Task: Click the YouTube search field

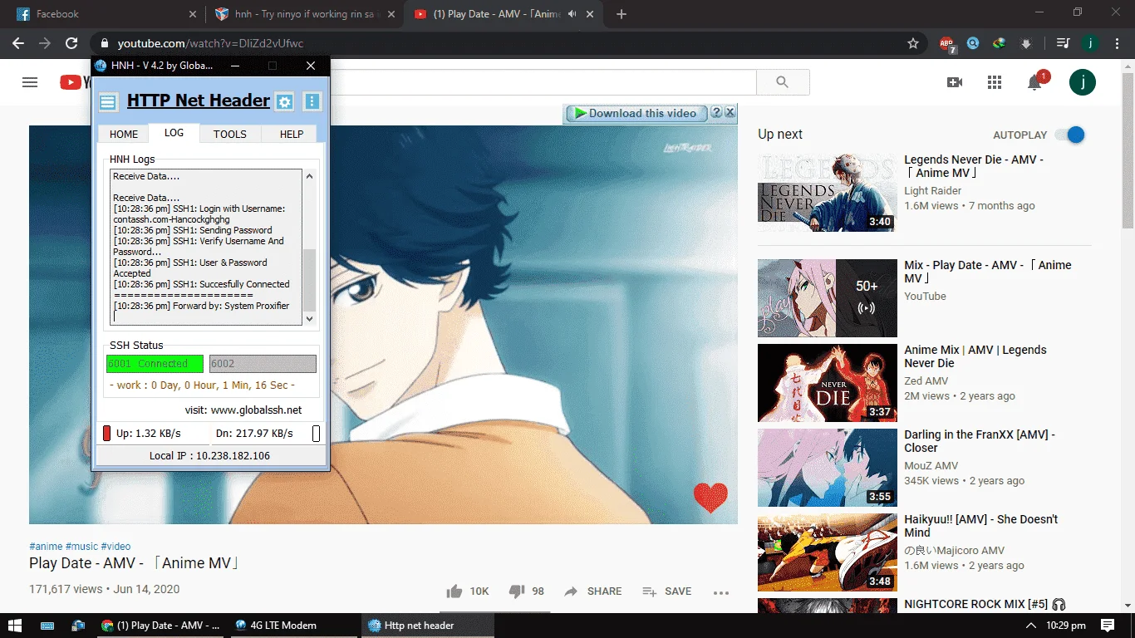Action: pyautogui.click(x=543, y=81)
